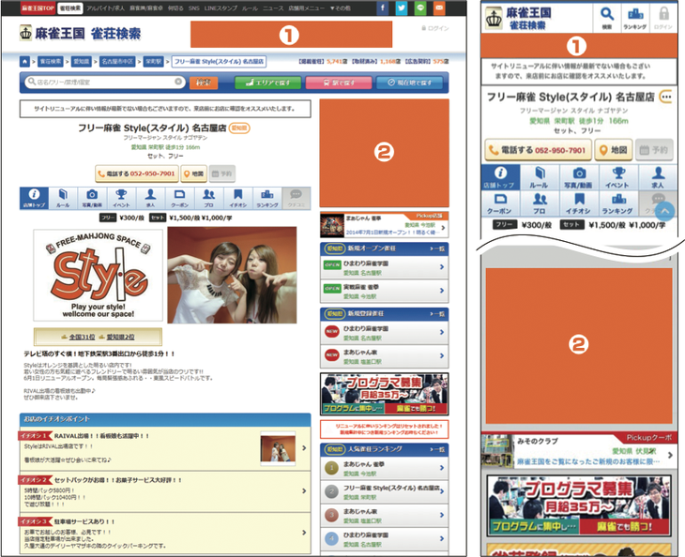685x557 pixels.
Task: Click ログイン link in desktop header
Action: tap(435, 28)
